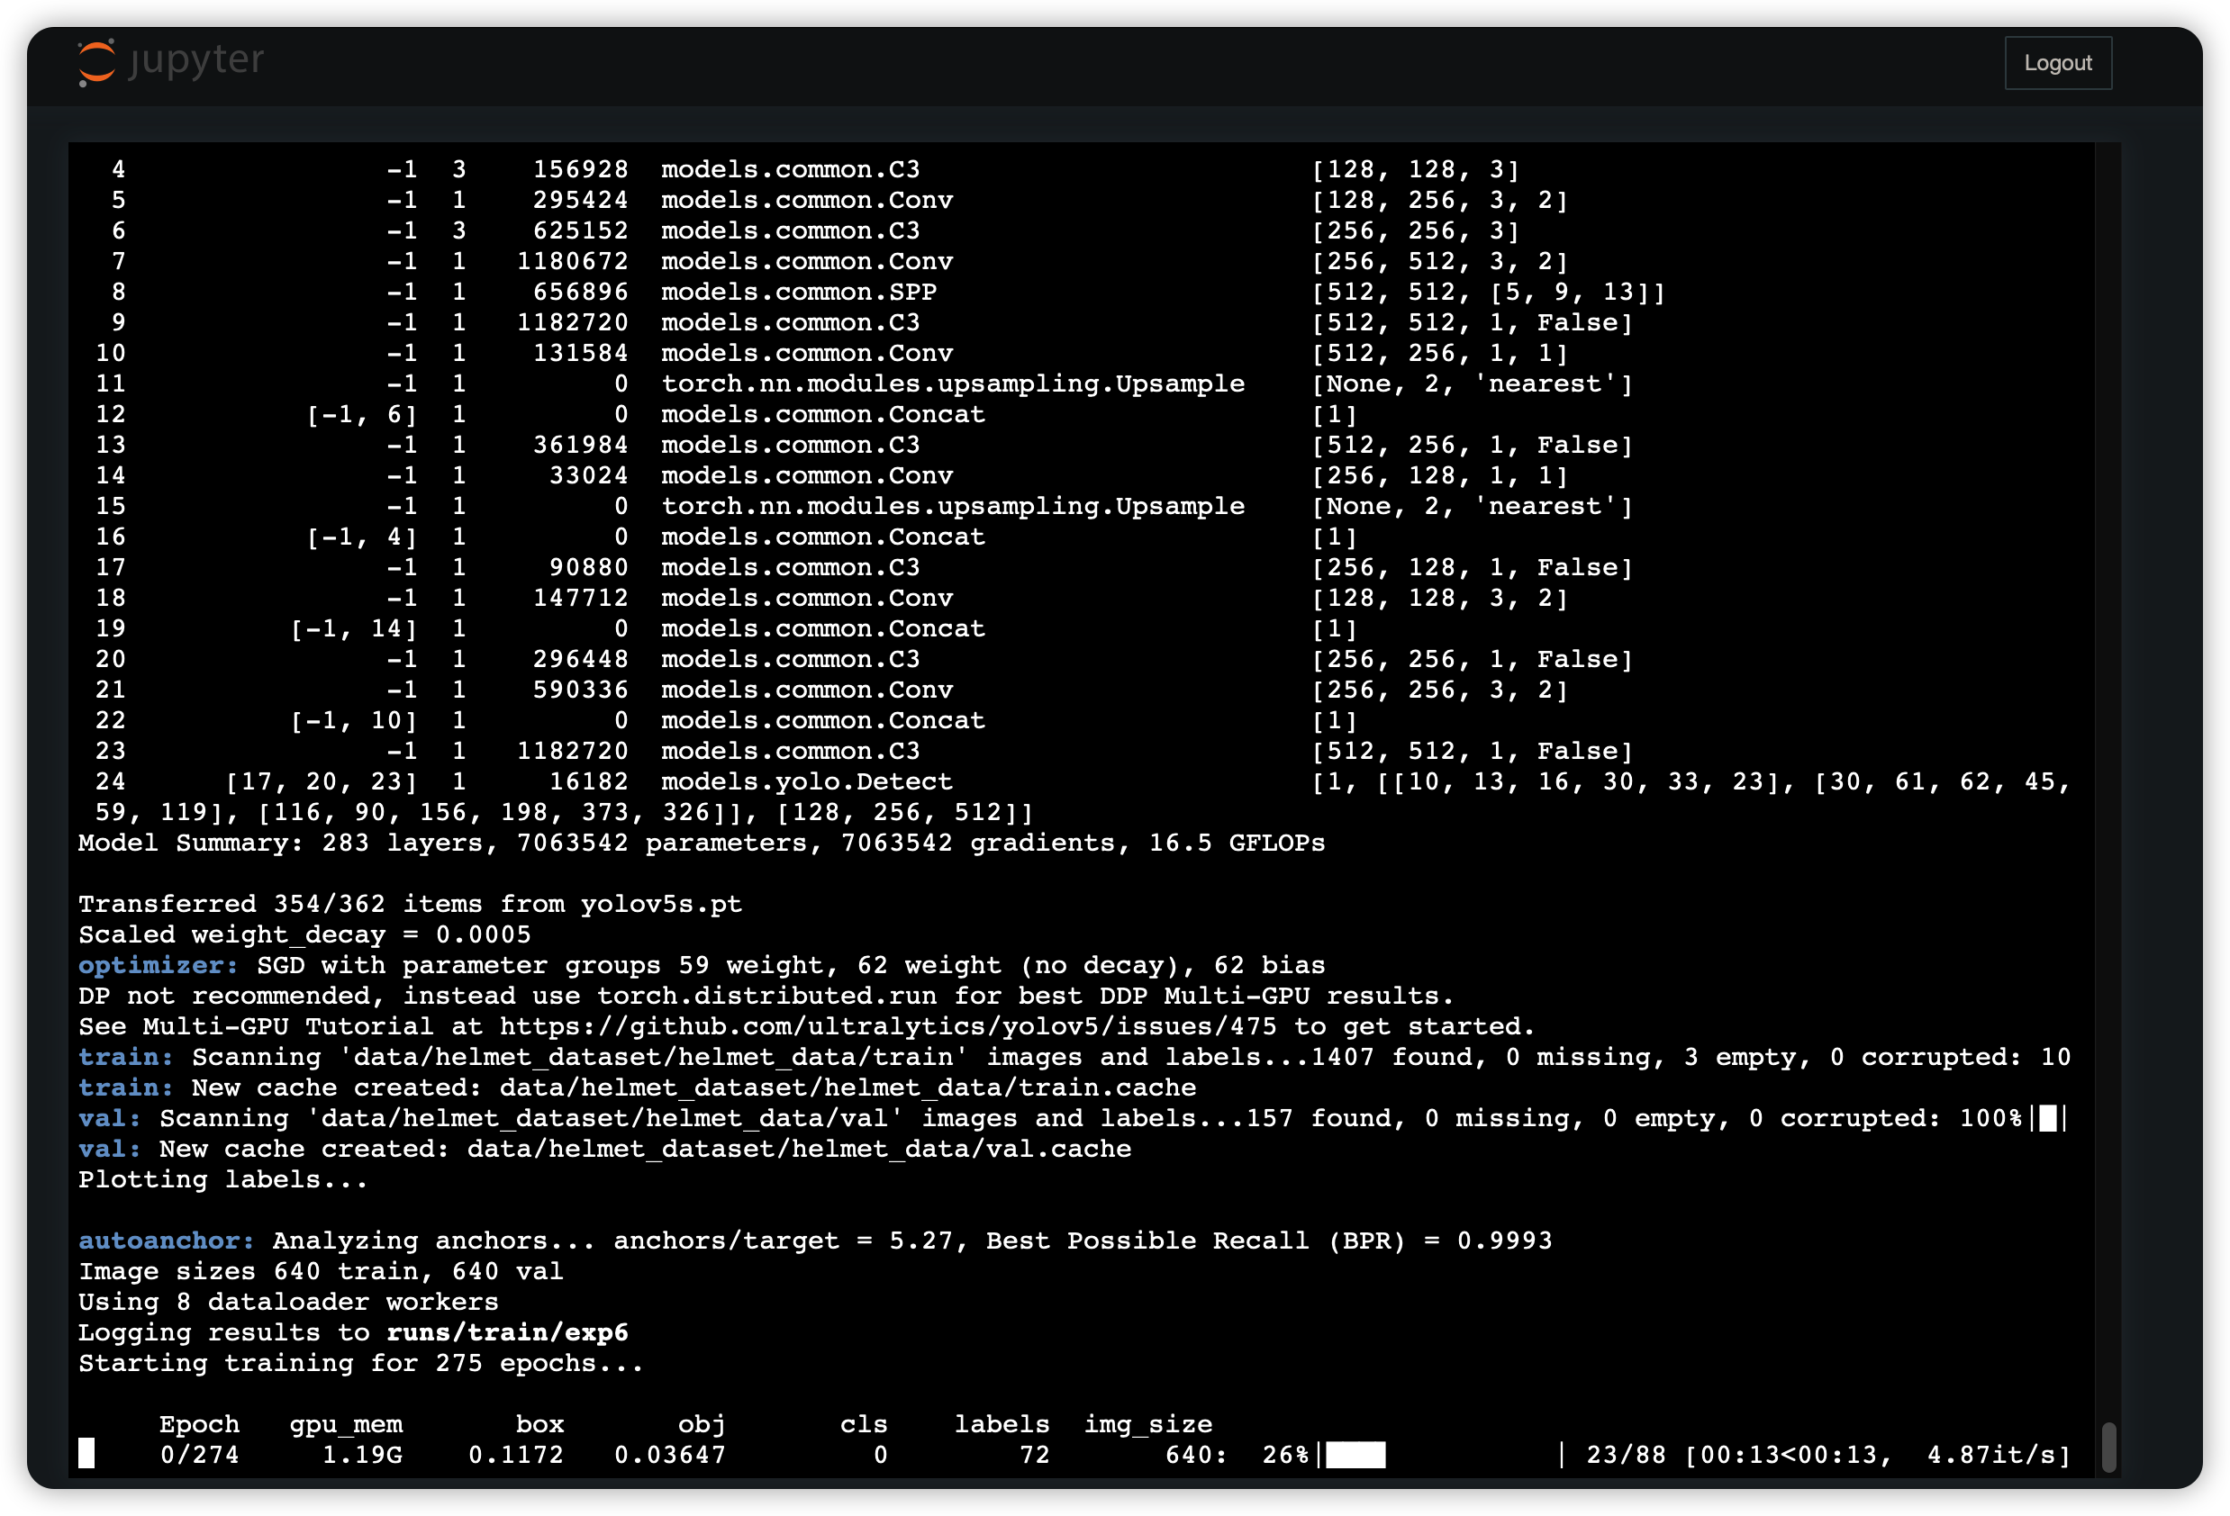This screenshot has height=1516, width=2230.
Task: Click 'DP not recommended' warning line
Action: tap(766, 996)
